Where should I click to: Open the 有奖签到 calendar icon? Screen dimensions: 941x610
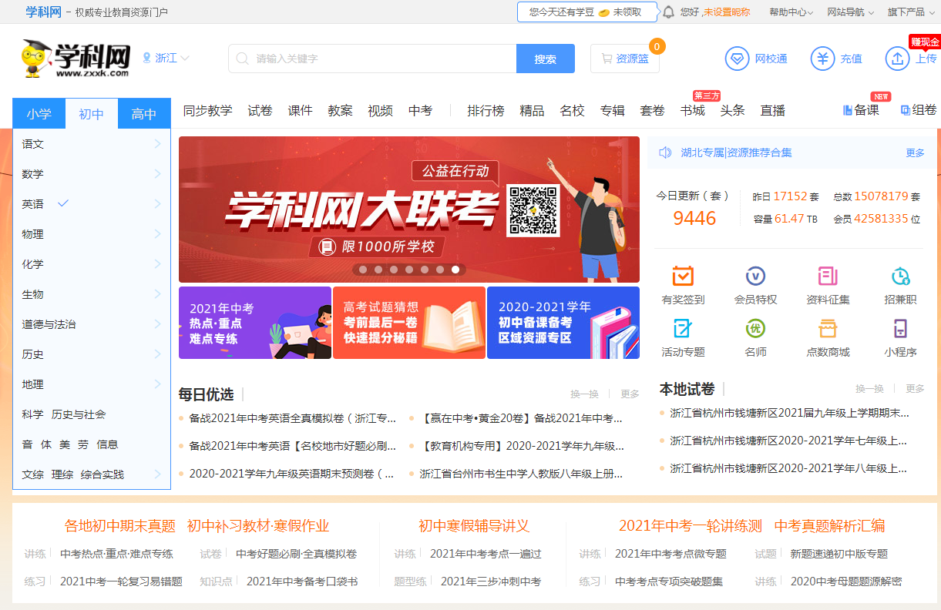[683, 276]
